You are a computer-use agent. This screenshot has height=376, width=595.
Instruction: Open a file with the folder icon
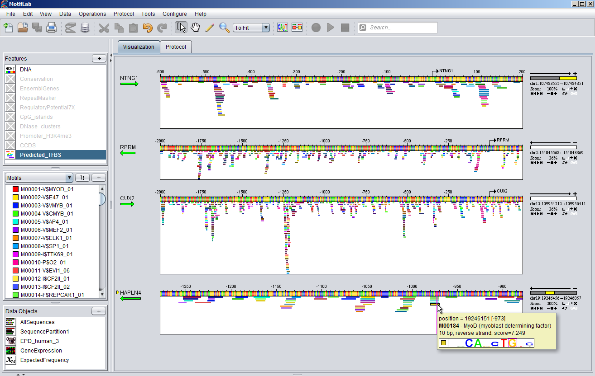(23, 28)
